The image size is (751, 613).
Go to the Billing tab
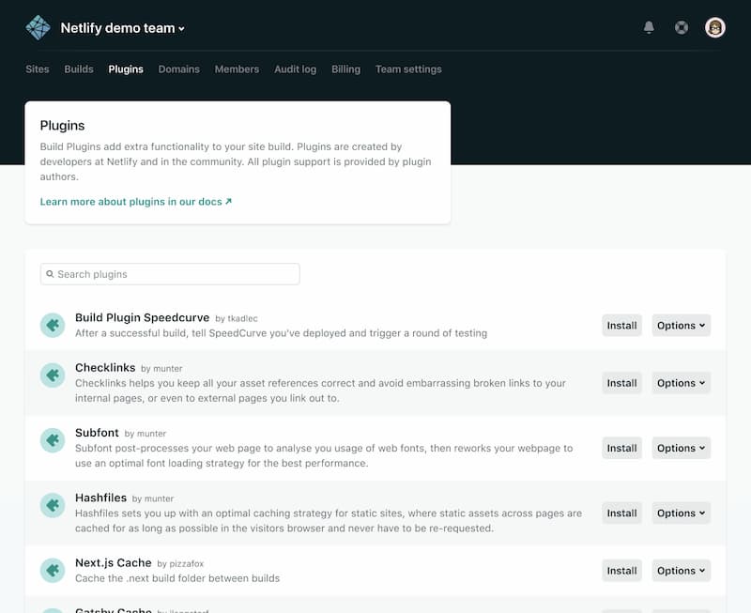[x=345, y=69]
